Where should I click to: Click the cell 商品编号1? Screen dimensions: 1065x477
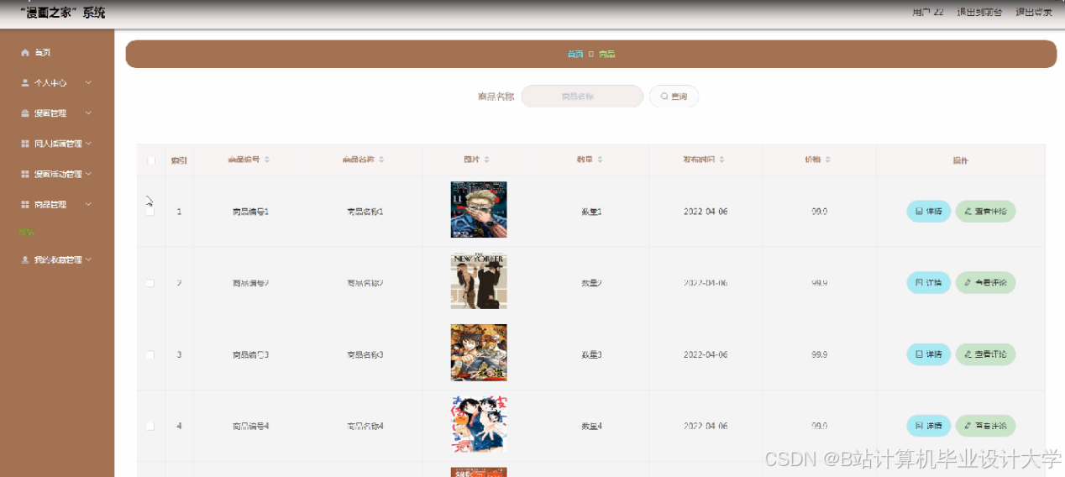click(250, 212)
